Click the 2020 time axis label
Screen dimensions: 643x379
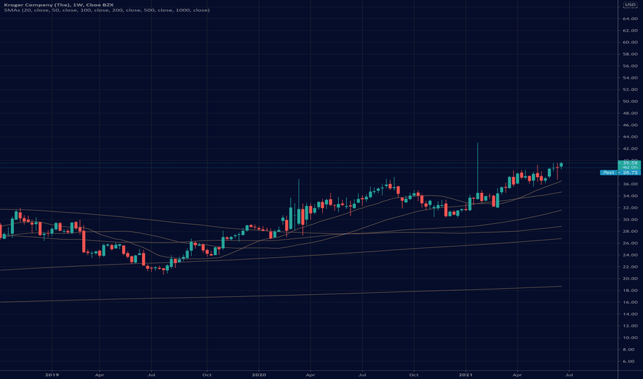259,375
